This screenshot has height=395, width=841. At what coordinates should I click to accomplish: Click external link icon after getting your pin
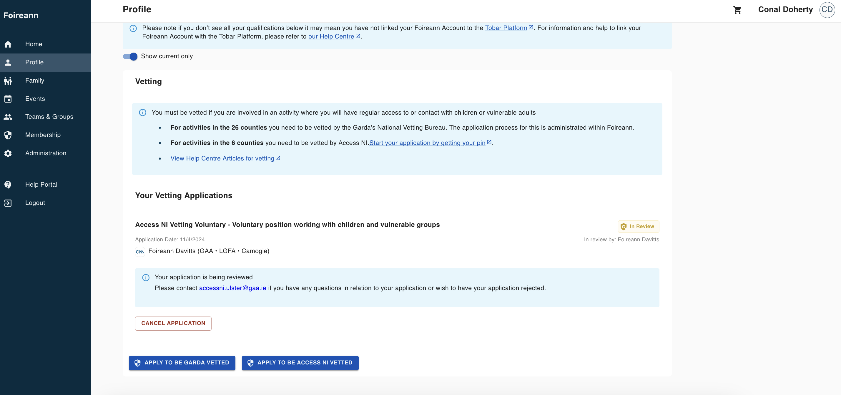tap(489, 142)
